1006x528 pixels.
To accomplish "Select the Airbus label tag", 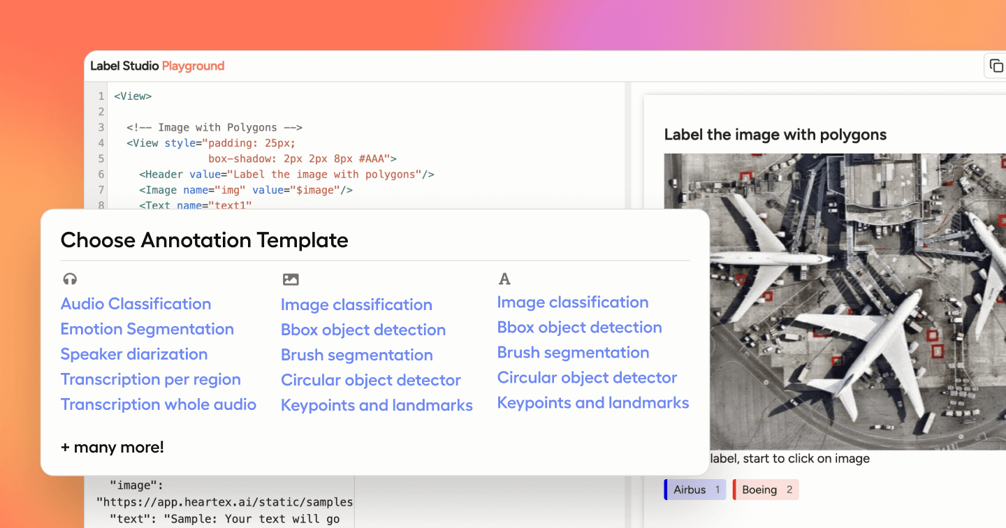I will pyautogui.click(x=695, y=490).
